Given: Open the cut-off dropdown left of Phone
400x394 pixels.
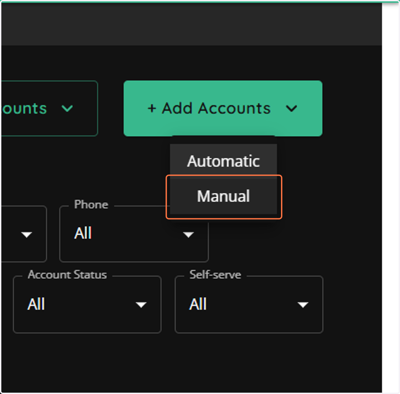Looking at the screenshot, I should click(24, 234).
